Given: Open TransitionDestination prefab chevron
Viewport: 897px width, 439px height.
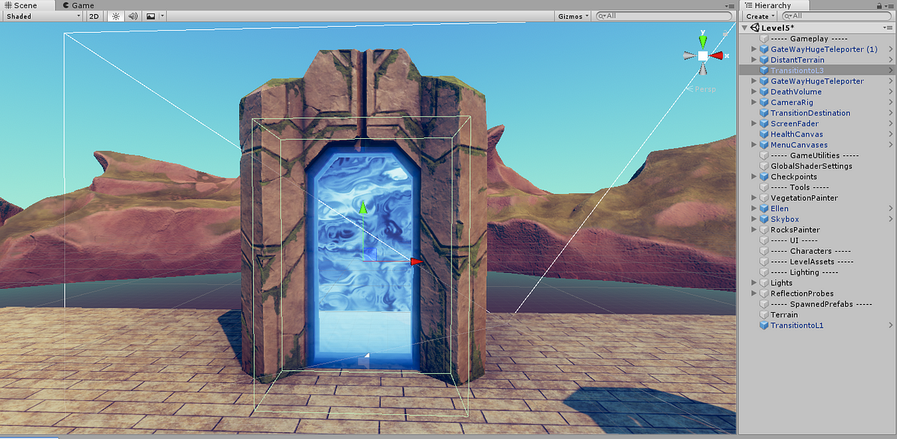Looking at the screenshot, I should [x=891, y=113].
